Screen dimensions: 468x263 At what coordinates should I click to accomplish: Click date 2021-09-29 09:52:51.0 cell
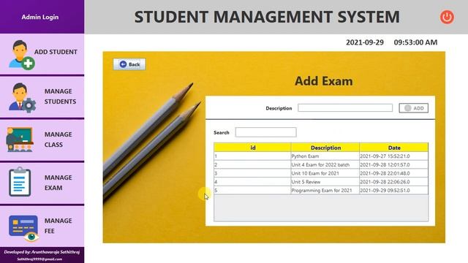[393, 190]
